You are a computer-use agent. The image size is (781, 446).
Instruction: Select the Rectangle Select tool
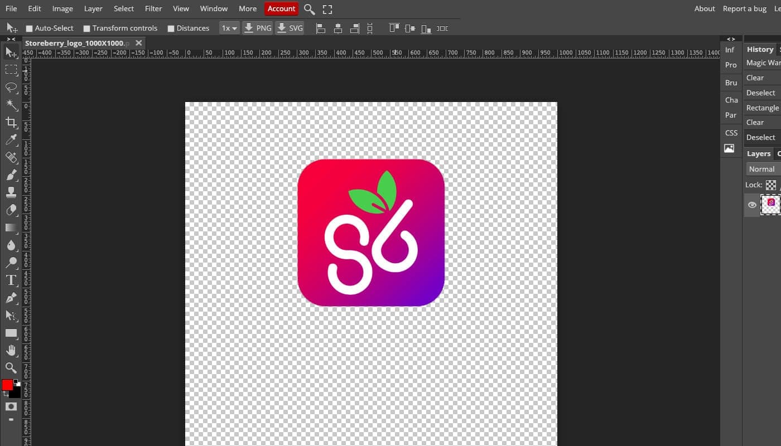(x=11, y=70)
